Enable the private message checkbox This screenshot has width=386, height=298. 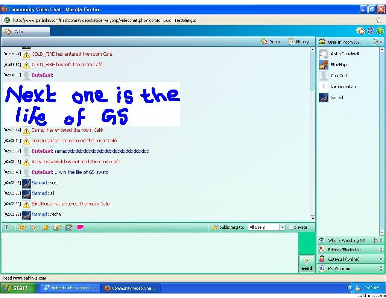click(291, 227)
